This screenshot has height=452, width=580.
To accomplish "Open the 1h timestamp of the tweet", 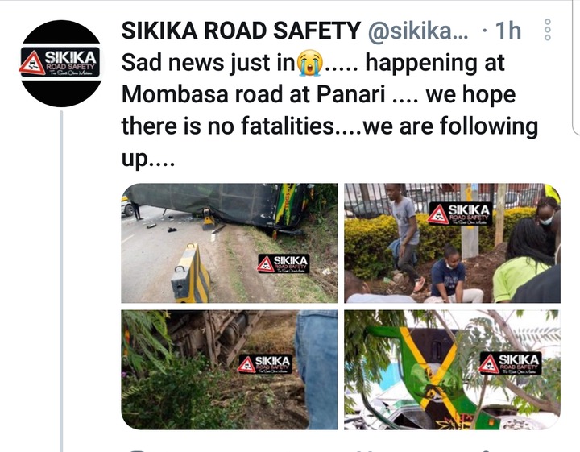I will click(x=508, y=31).
